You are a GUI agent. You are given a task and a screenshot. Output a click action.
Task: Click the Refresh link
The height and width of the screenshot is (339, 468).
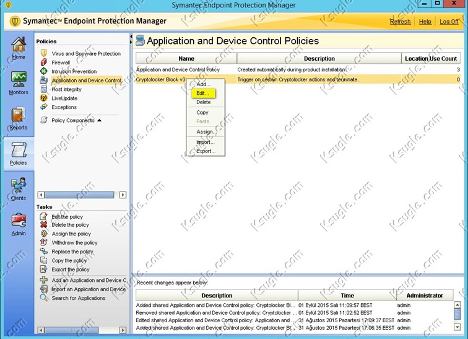(400, 22)
